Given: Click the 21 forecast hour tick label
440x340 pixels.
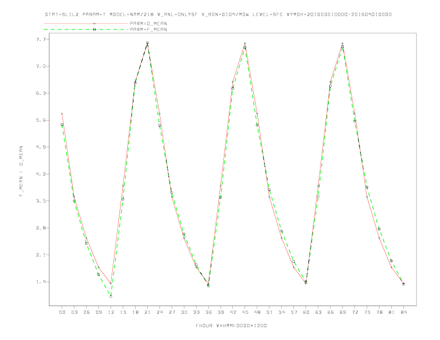Looking at the screenshot, I should (147, 312).
